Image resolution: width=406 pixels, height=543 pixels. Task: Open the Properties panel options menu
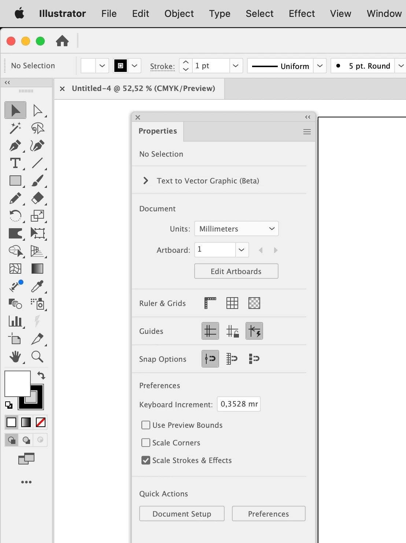(307, 132)
